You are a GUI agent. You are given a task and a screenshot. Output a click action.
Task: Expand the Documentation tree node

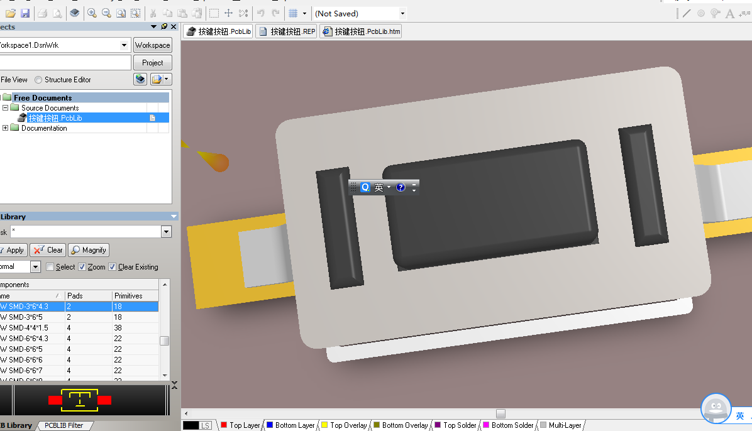point(5,128)
